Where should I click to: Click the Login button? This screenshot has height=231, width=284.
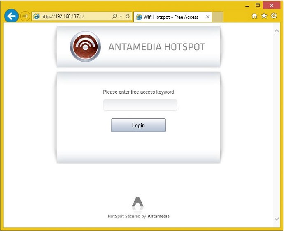point(138,125)
